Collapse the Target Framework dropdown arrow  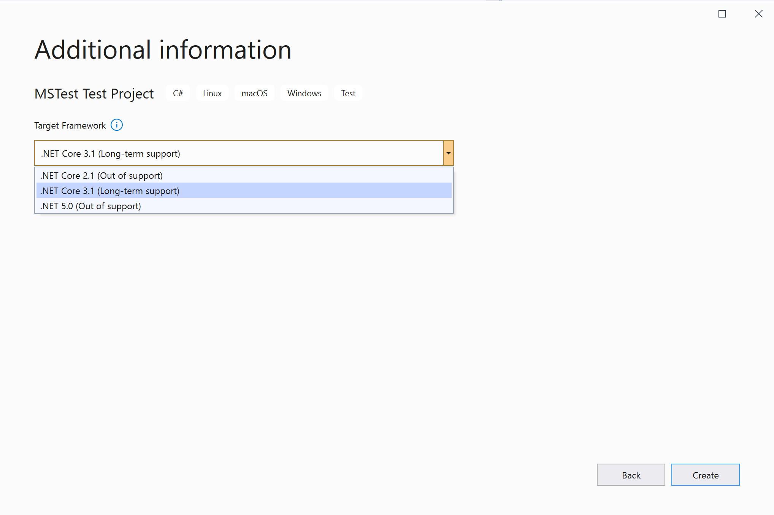coord(448,153)
